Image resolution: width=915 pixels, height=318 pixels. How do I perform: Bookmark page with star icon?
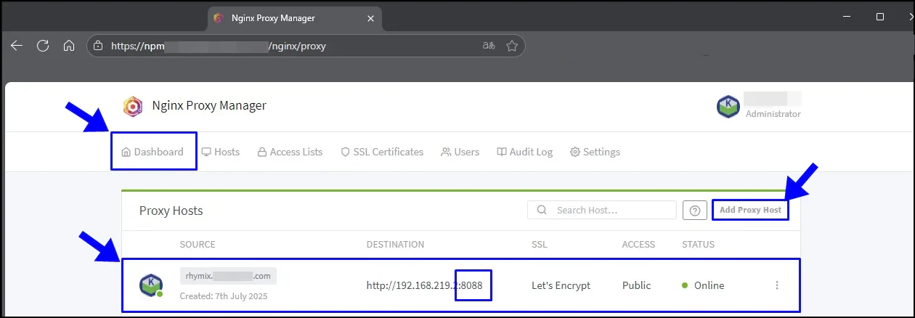pyautogui.click(x=512, y=46)
